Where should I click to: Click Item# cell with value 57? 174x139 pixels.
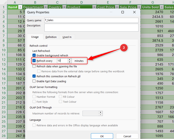[x=15, y=41]
